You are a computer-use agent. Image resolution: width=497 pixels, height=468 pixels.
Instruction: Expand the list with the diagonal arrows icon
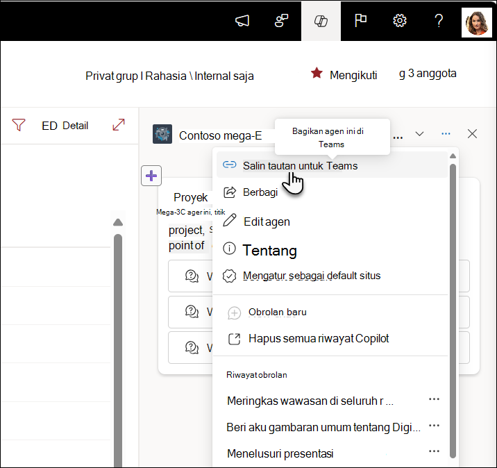point(119,124)
